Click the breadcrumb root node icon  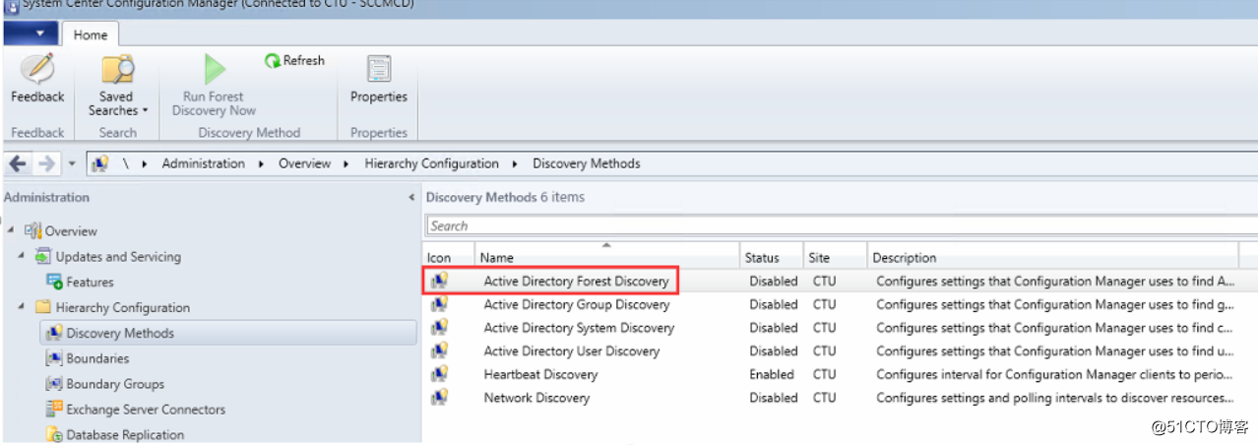(99, 164)
